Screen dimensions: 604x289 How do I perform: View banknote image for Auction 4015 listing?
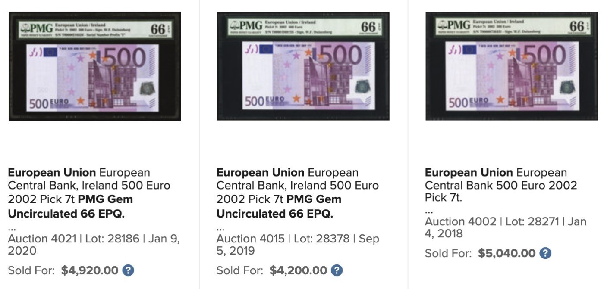[x=303, y=66]
